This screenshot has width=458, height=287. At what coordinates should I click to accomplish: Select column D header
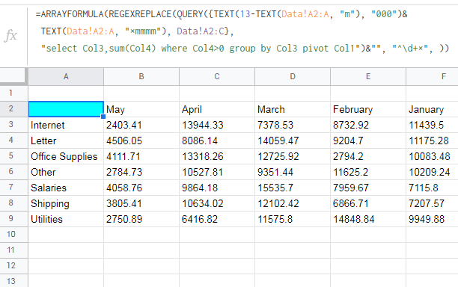(293, 77)
